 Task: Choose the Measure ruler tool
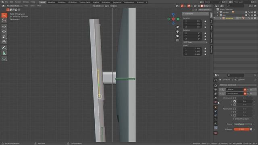click(x=4, y=53)
